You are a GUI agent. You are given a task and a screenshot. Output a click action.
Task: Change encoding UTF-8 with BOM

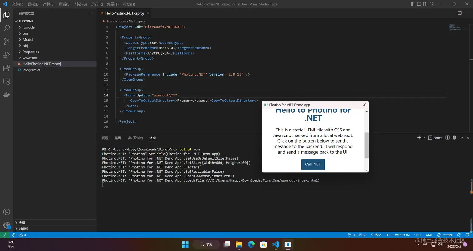click(397, 235)
